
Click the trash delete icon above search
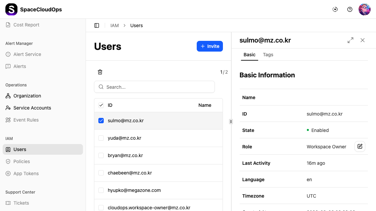coord(100,72)
